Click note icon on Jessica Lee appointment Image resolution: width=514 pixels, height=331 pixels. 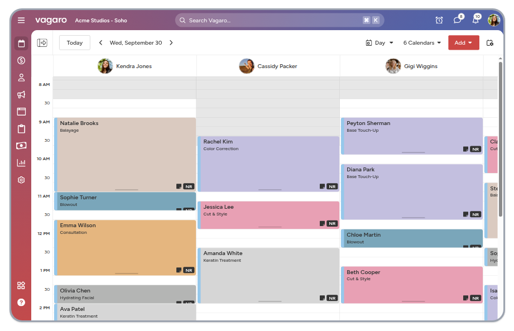pyautogui.click(x=323, y=223)
